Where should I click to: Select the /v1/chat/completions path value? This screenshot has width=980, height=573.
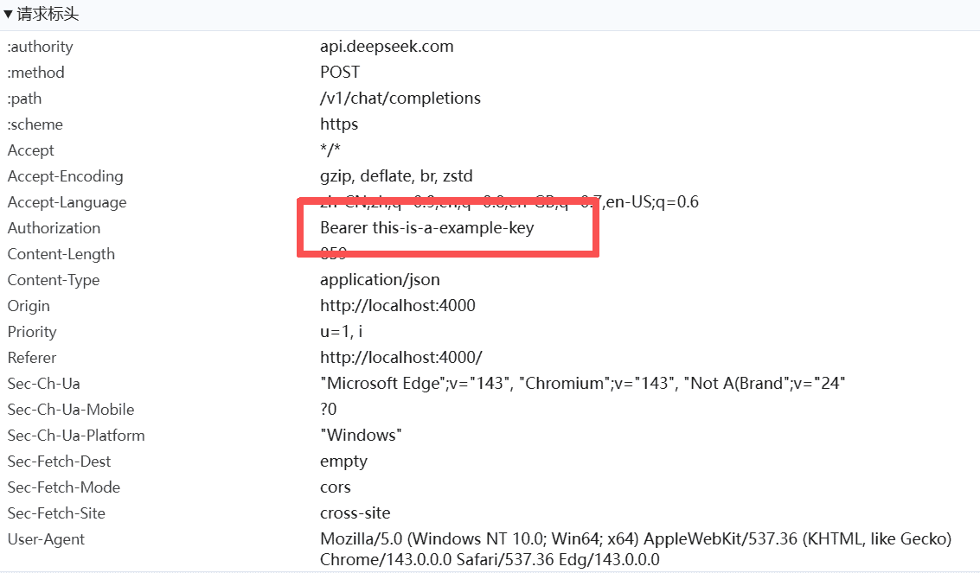point(400,99)
